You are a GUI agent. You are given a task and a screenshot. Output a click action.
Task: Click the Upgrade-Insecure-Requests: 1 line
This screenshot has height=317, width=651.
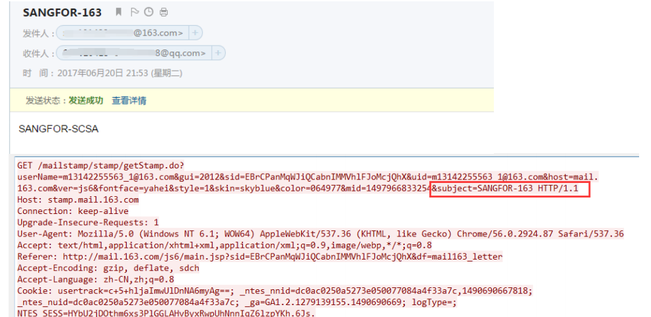pyautogui.click(x=88, y=223)
